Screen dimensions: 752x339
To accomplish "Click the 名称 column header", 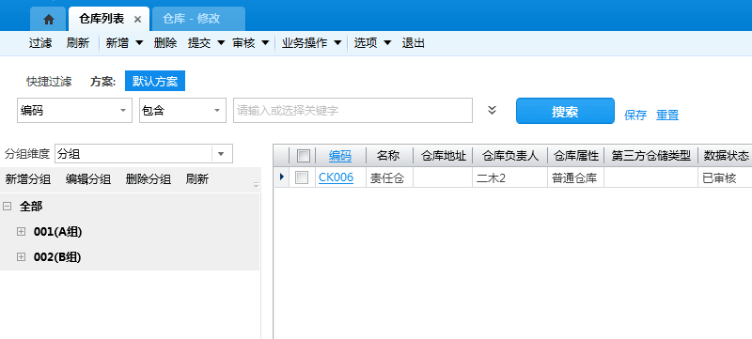I will (x=388, y=156).
